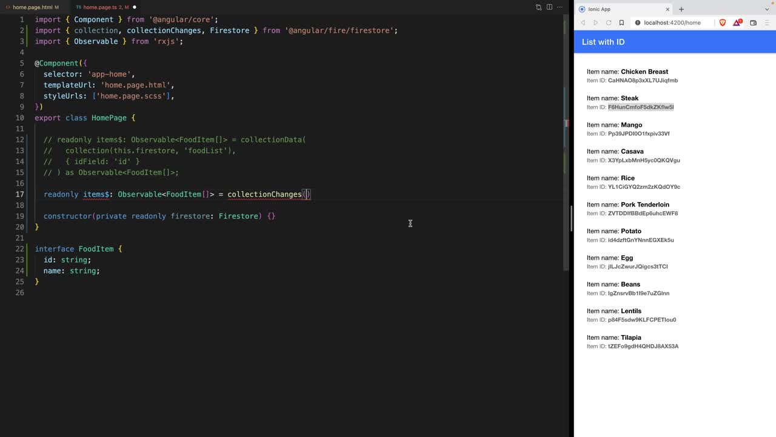Click the browser forward arrow
The width and height of the screenshot is (776, 437).
click(595, 22)
